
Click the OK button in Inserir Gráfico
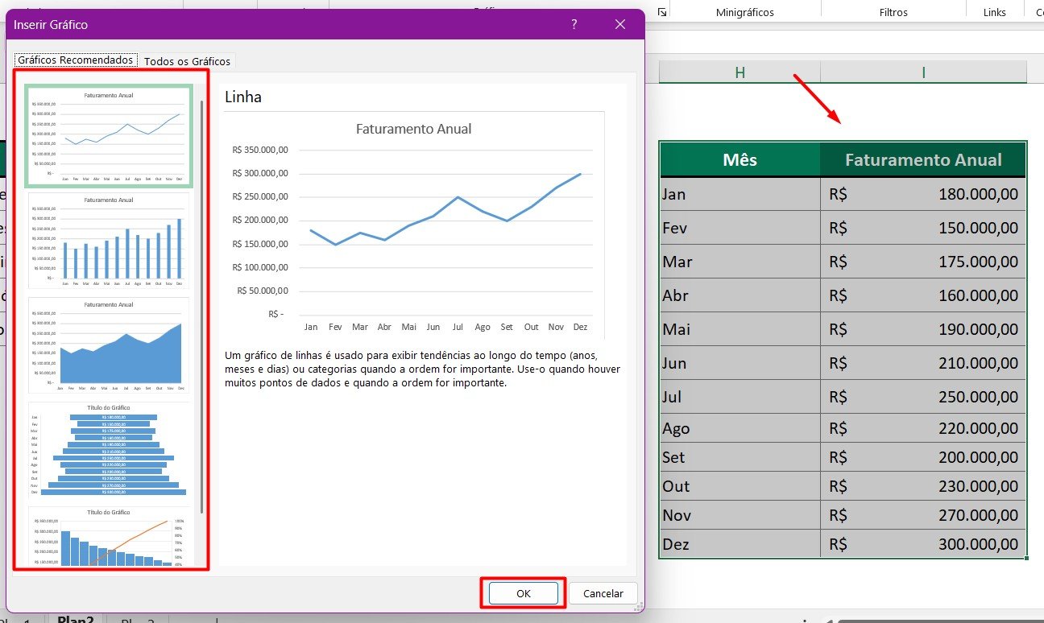pos(524,593)
